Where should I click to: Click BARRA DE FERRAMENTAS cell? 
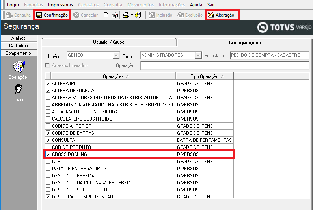tap(204, 140)
